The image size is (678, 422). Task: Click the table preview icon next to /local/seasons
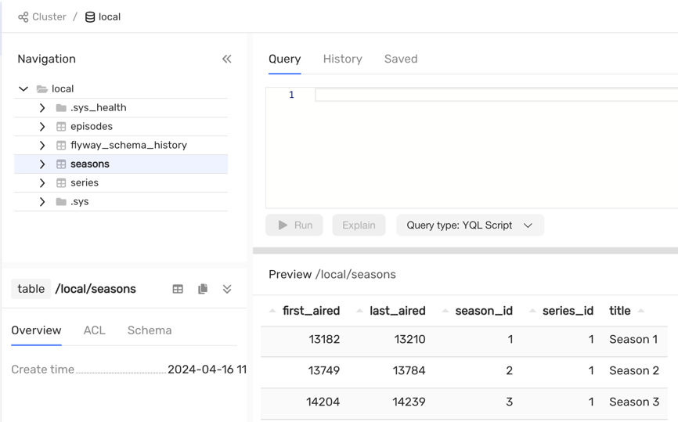coord(178,289)
